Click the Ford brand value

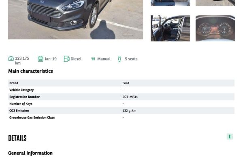tap(126, 83)
